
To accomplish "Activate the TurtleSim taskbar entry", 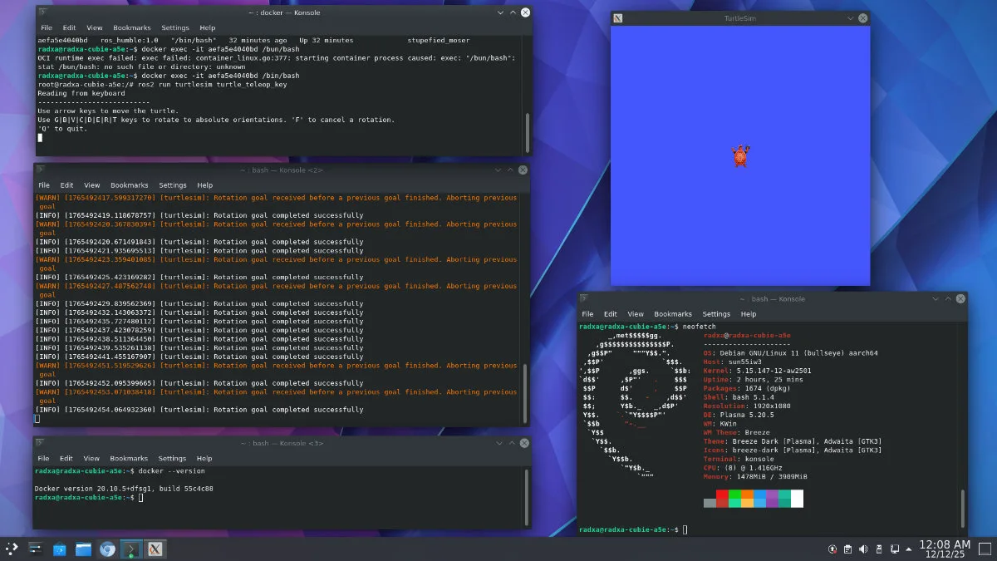I will [155, 549].
